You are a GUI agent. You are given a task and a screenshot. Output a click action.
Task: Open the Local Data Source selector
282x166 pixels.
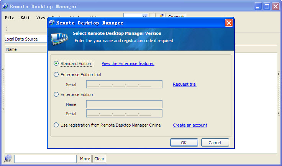[25, 39]
